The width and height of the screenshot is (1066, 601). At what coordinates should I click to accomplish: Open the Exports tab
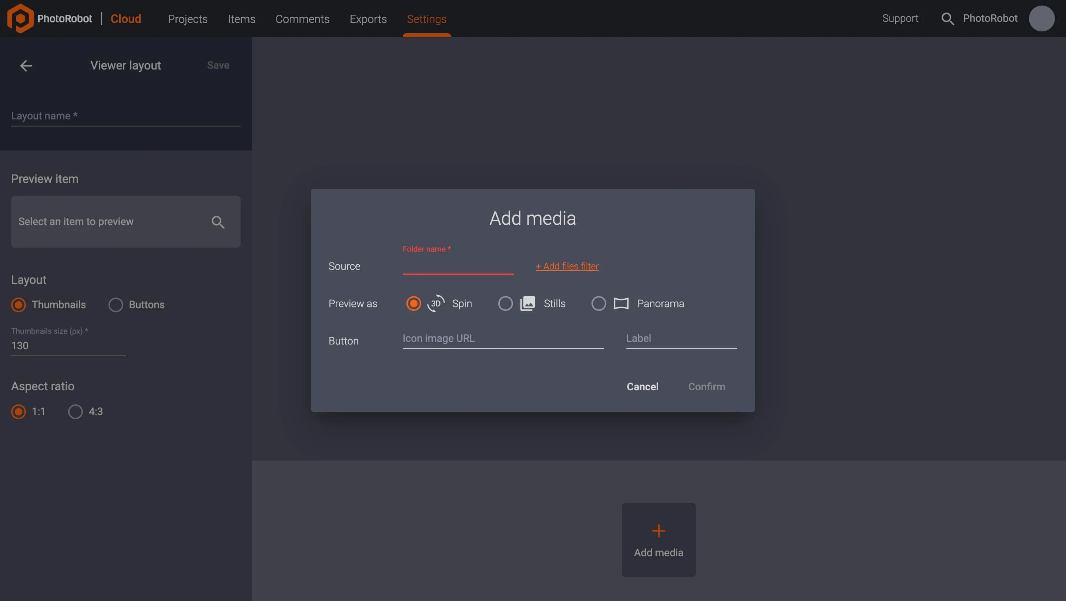(x=368, y=18)
